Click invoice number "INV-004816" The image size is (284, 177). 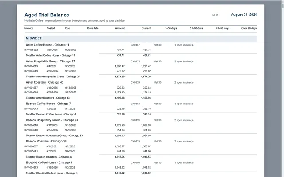pyautogui.click(x=31, y=92)
